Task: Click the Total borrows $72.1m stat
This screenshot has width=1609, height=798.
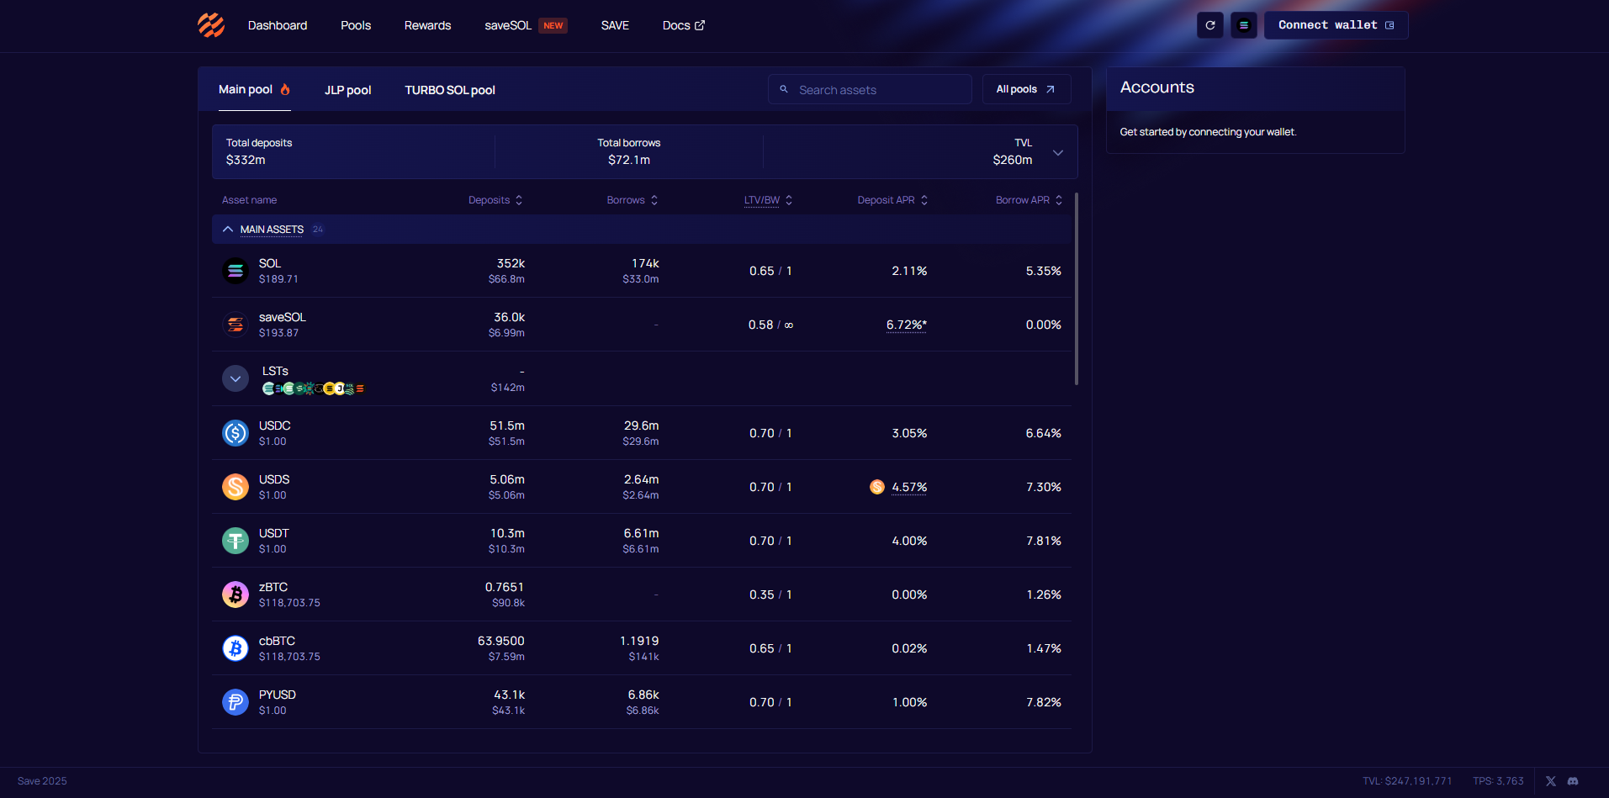Action: [x=629, y=151]
